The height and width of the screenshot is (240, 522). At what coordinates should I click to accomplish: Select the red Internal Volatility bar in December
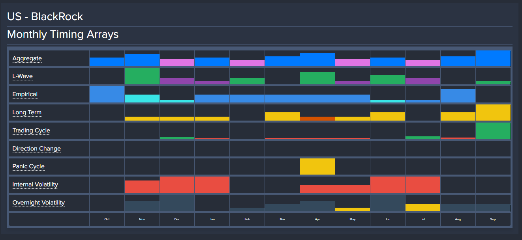click(177, 184)
